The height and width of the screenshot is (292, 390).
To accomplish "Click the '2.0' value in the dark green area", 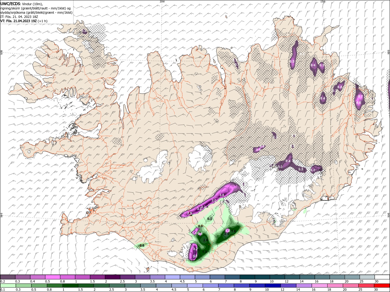I will click(x=206, y=240).
